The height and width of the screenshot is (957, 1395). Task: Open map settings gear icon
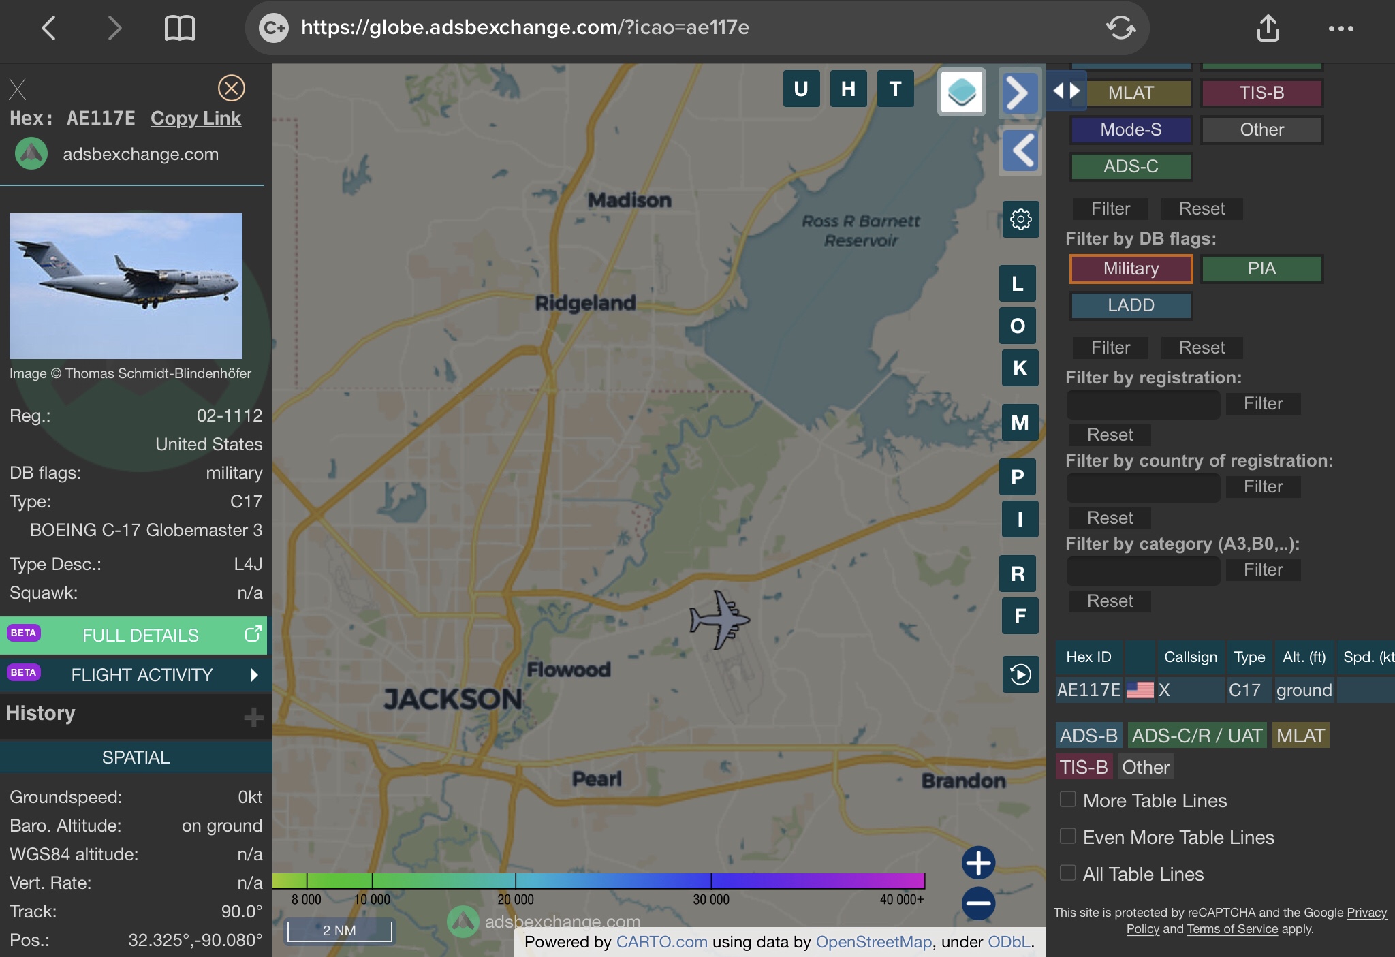(1020, 219)
